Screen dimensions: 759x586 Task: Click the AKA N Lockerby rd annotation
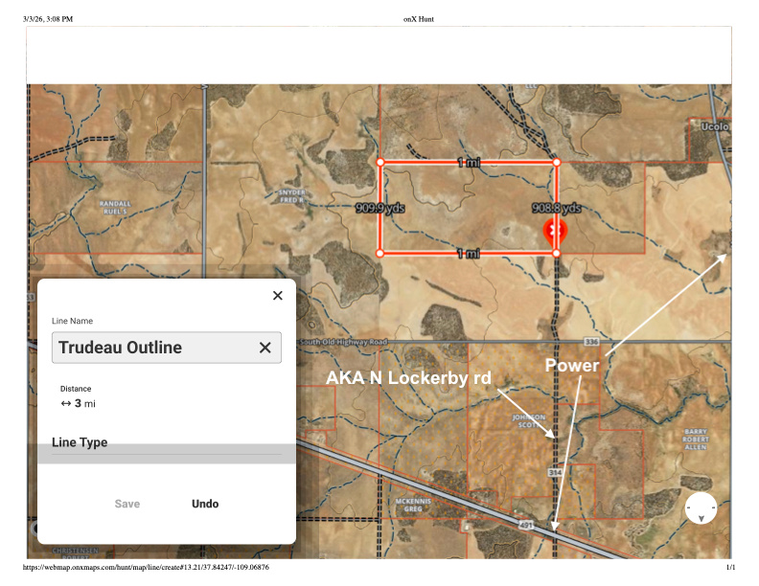[x=408, y=378]
